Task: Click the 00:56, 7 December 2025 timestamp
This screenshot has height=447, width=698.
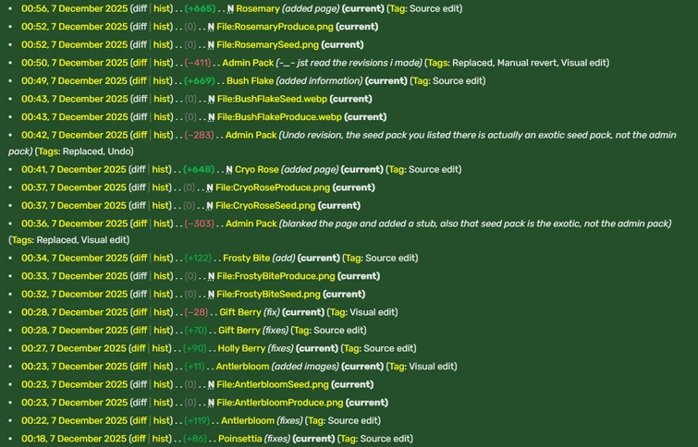Action: click(74, 8)
